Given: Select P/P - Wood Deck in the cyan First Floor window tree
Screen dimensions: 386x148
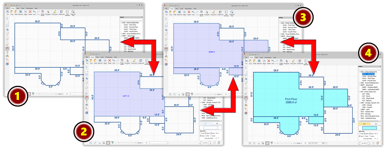Looking at the screenshot, I should (x=368, y=98).
